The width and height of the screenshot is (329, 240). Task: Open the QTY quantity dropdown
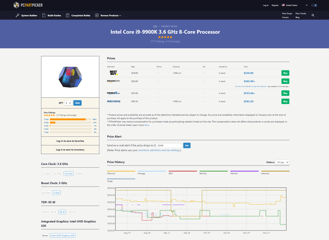click(x=68, y=103)
